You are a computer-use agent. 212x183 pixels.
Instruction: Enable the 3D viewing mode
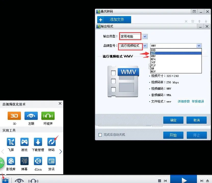click(x=14, y=116)
